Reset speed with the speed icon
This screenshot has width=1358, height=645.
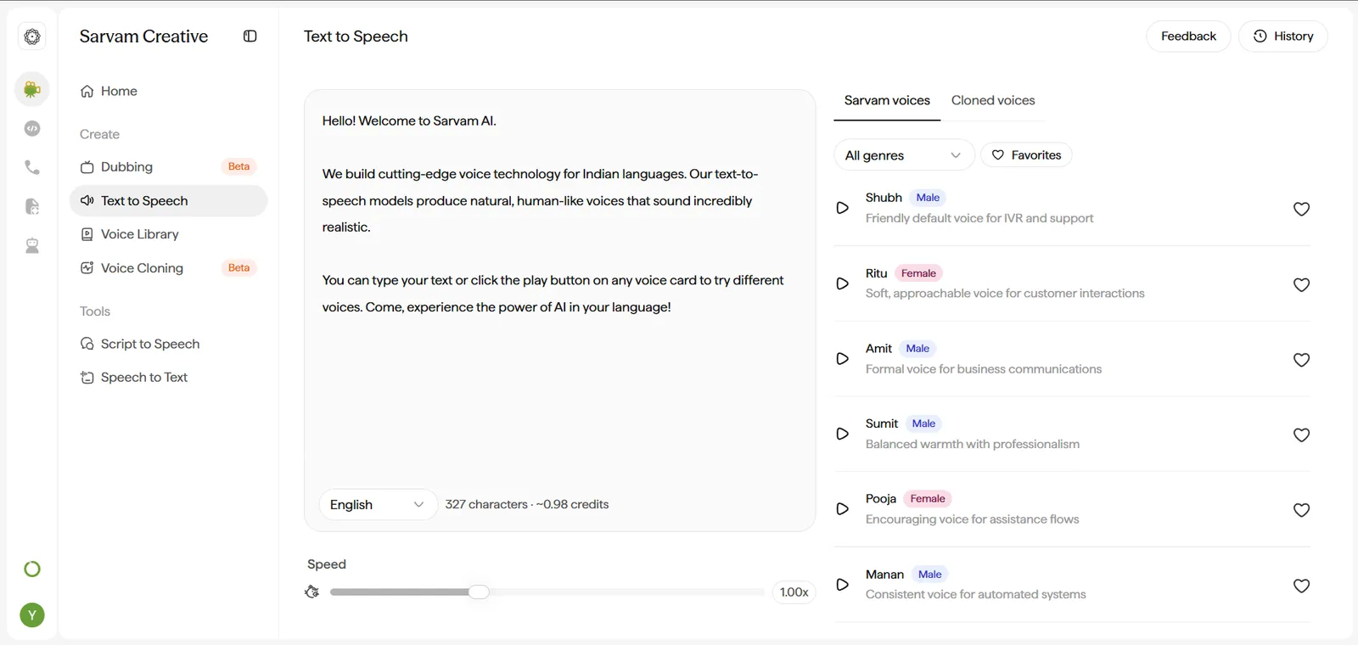click(x=312, y=592)
